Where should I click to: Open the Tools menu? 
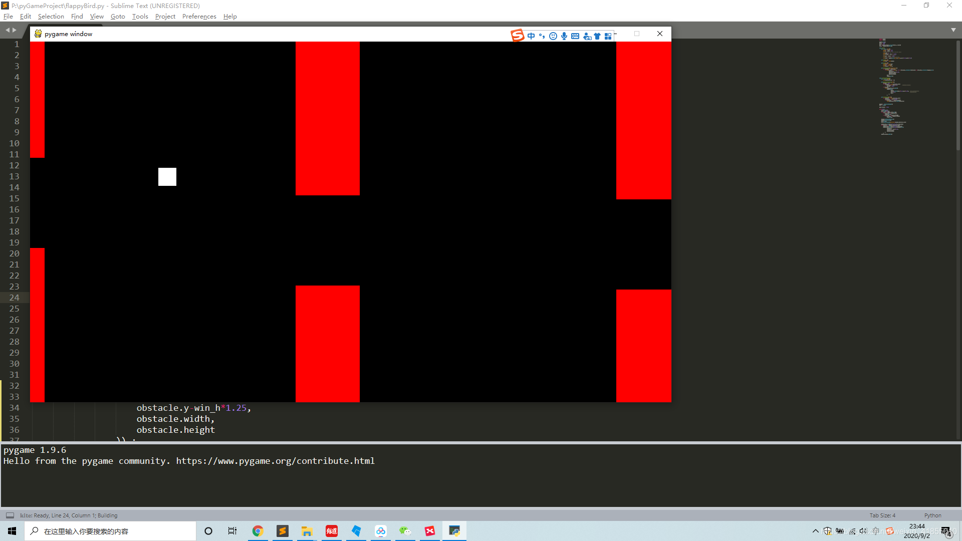click(x=140, y=17)
